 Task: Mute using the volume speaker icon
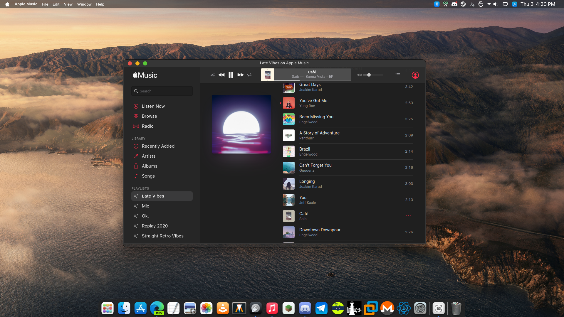[x=359, y=75]
